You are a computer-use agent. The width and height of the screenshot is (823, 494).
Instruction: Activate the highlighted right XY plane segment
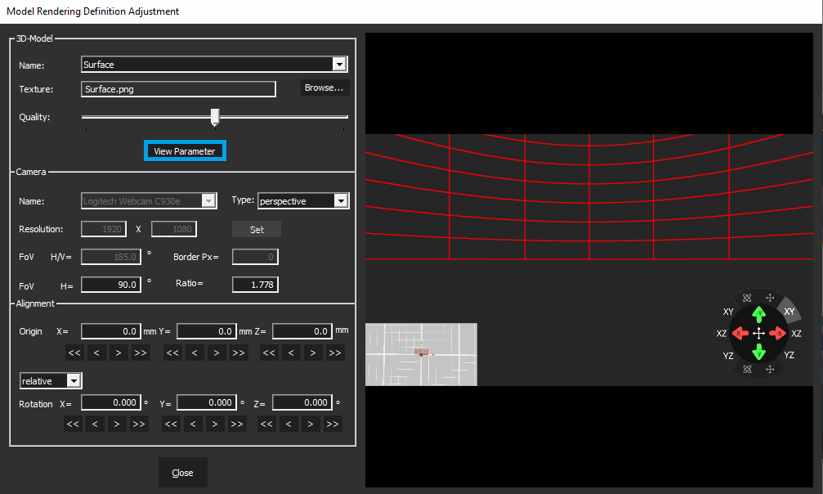(x=789, y=312)
